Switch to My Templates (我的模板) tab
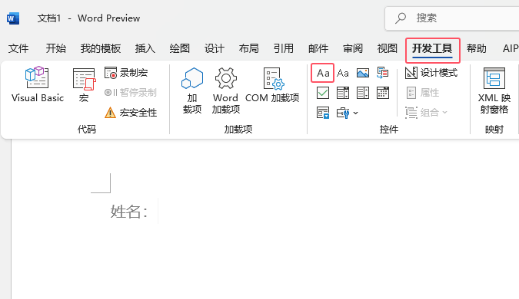519x299 pixels. pyautogui.click(x=101, y=48)
